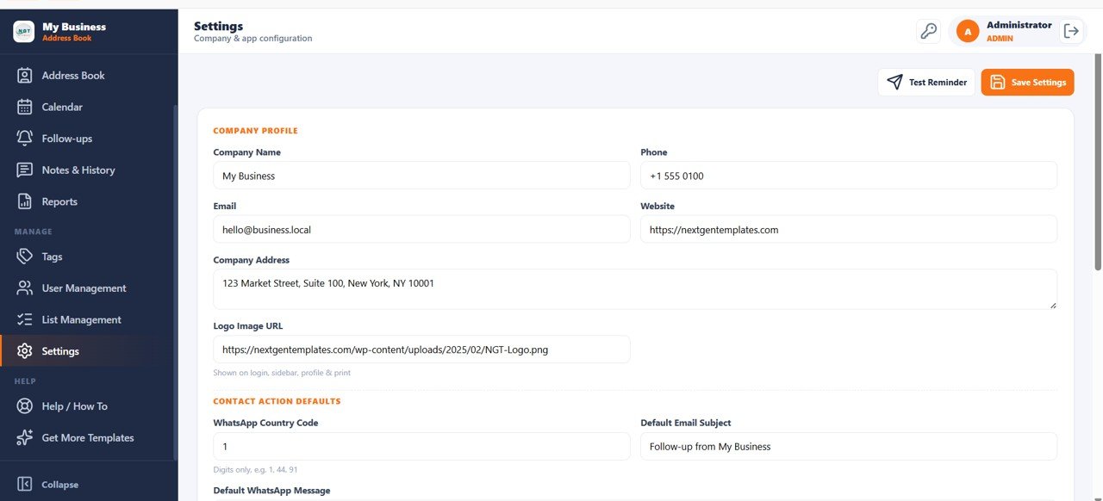Click the "Default WhatsApp Message" label
Viewport: 1103px width, 501px height.
click(x=271, y=491)
